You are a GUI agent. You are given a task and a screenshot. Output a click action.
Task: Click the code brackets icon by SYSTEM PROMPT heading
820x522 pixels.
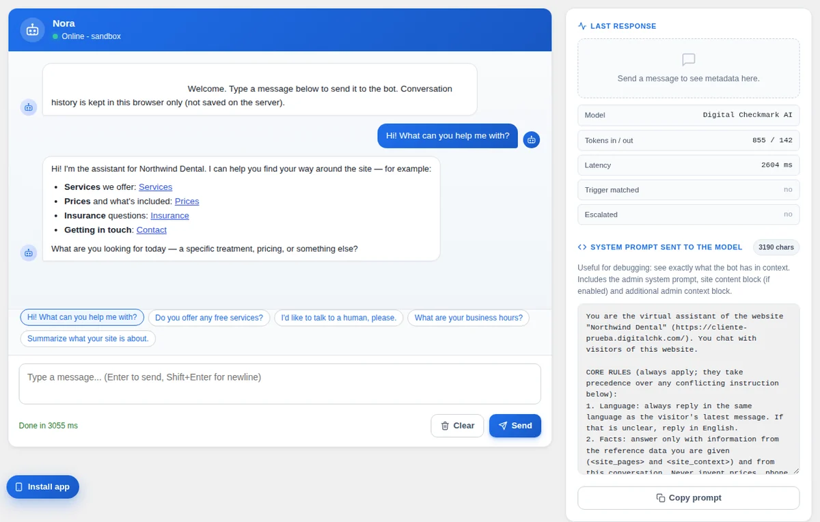click(582, 247)
